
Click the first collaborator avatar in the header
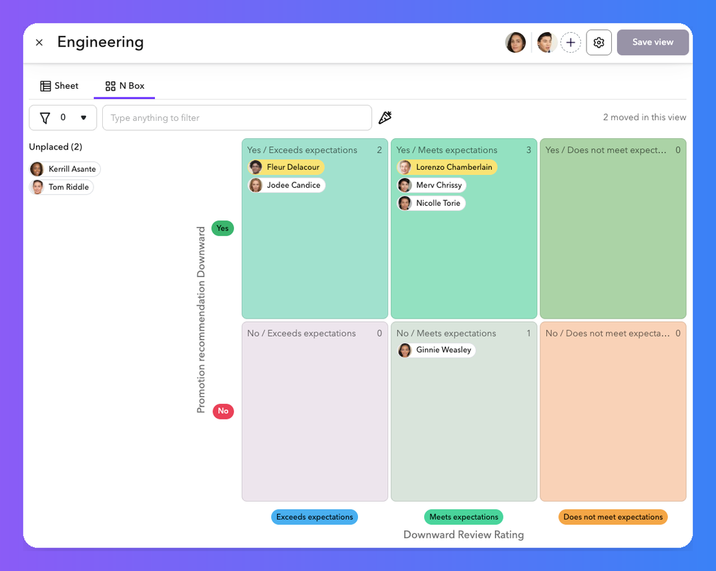point(516,43)
